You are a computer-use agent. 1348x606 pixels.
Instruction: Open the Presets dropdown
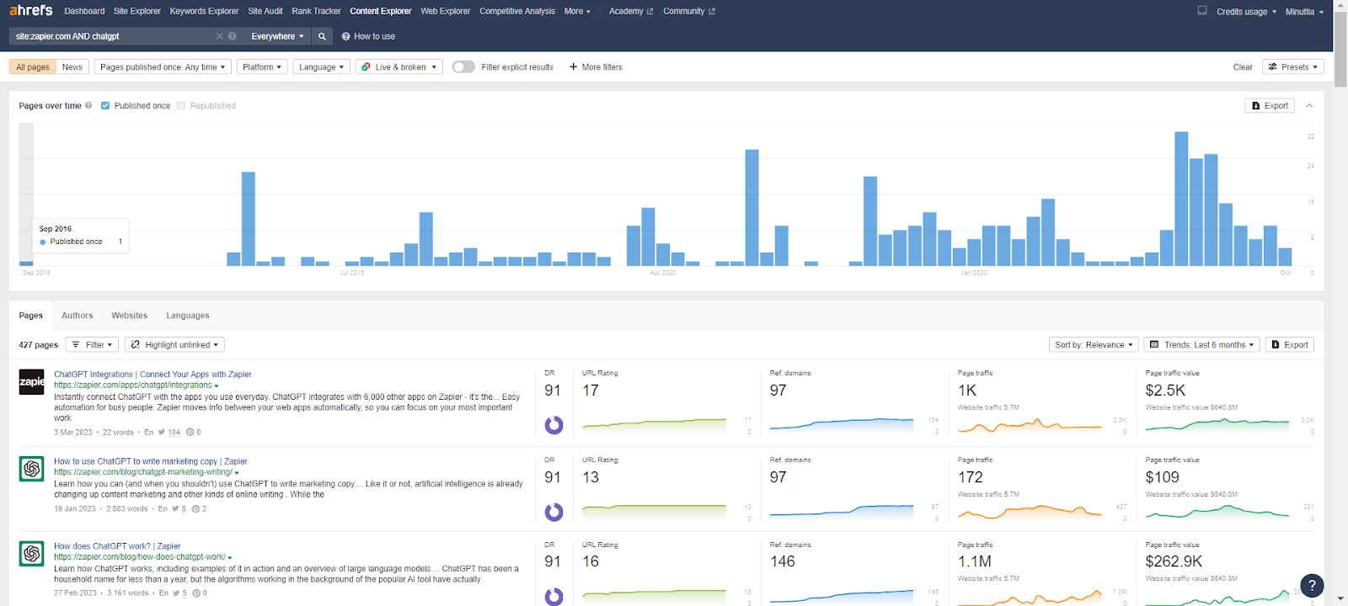1293,66
